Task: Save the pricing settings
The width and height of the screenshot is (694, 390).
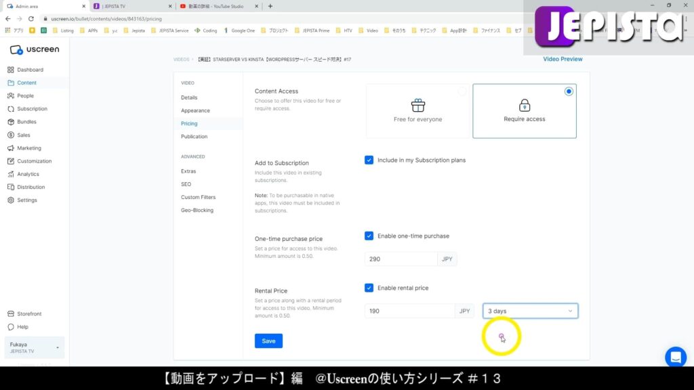Action: click(x=268, y=341)
